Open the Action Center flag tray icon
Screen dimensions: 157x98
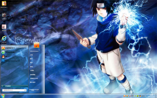point(130,96)
